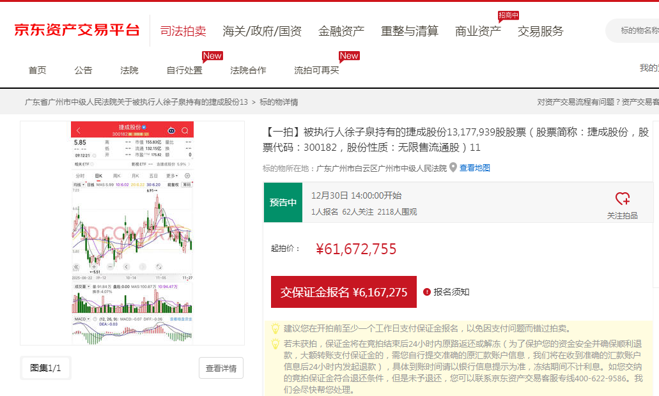Select 周K tab in the chart image

point(116,176)
